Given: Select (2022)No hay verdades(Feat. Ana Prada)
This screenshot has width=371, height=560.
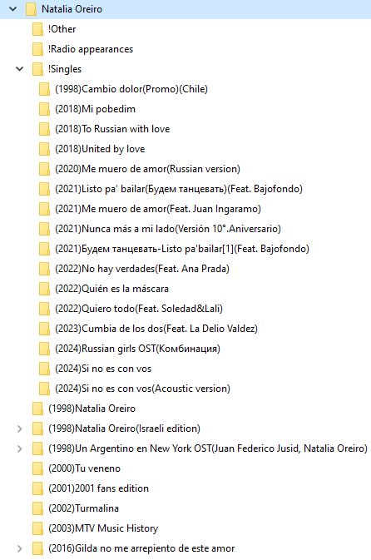Looking at the screenshot, I should point(141,269).
